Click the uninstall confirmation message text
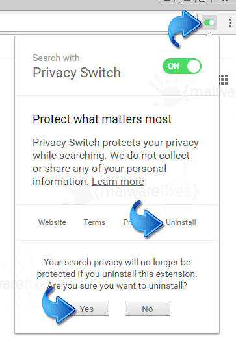This screenshot has height=347, width=236. [x=117, y=274]
